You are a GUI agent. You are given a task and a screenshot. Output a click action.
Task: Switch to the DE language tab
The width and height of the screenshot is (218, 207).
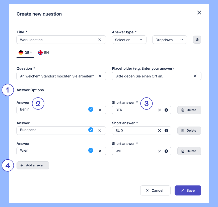click(x=25, y=53)
